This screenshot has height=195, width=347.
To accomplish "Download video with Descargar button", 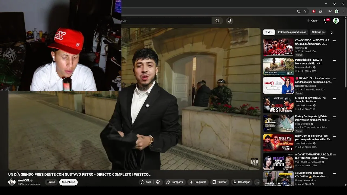I will [x=241, y=182].
